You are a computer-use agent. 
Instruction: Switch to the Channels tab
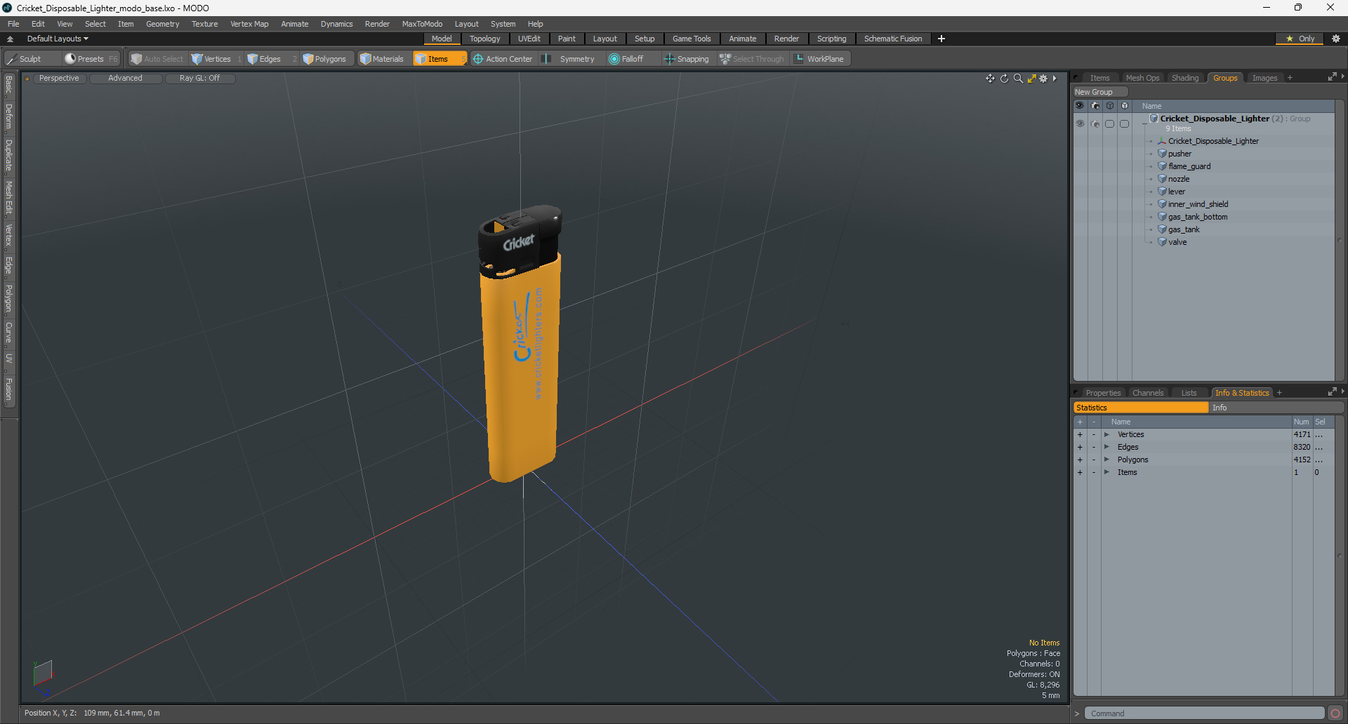(1148, 393)
